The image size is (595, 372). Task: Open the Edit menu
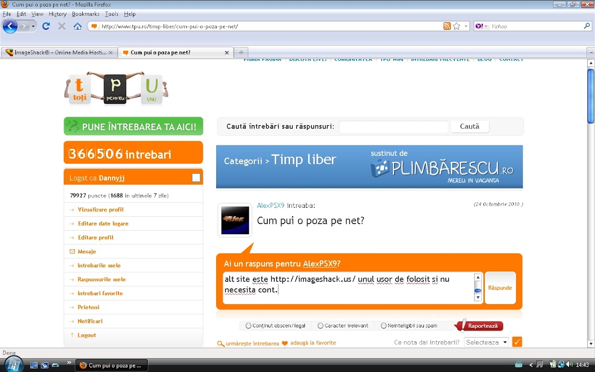21,14
